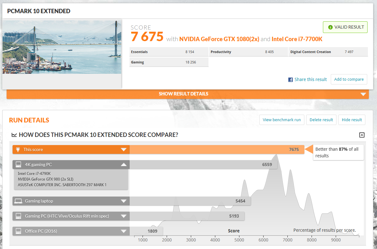The width and height of the screenshot is (377, 249).
Task: Click the Add to compare button
Action: (x=349, y=79)
